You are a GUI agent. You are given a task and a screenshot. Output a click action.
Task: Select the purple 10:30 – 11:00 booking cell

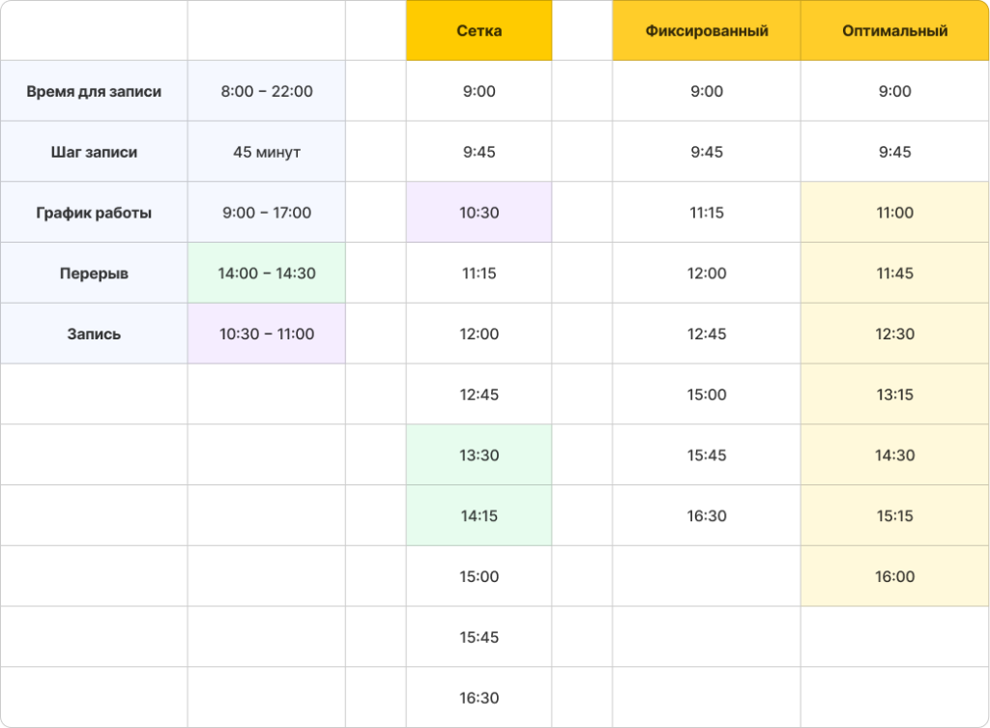pyautogui.click(x=267, y=334)
